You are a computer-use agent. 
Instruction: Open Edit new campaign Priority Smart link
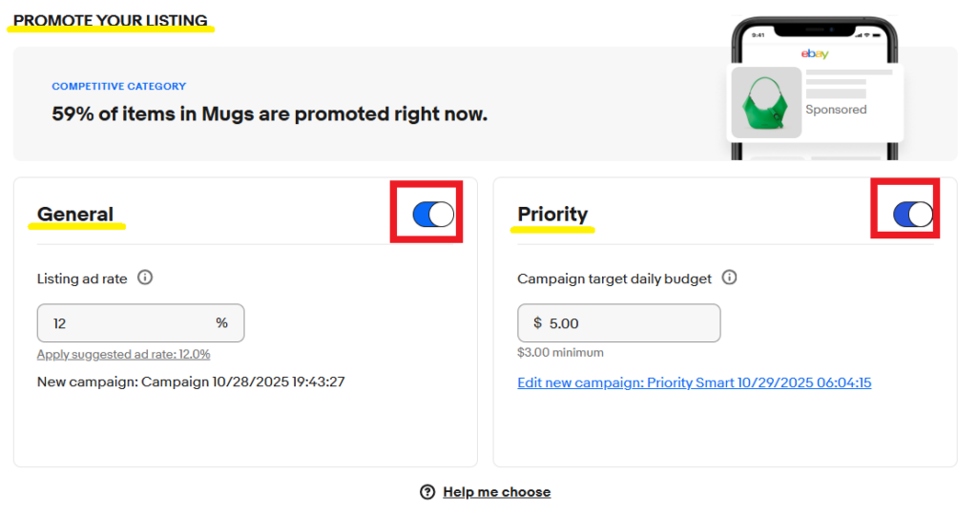(x=694, y=382)
